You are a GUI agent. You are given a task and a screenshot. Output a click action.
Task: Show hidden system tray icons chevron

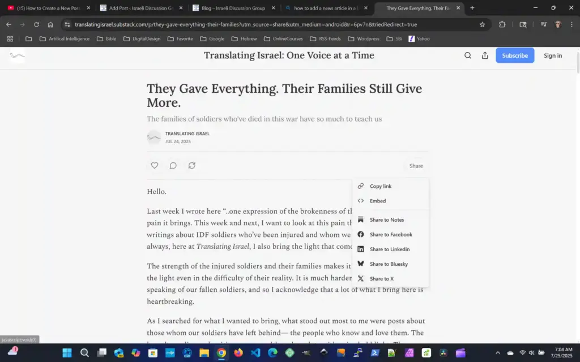497,353
